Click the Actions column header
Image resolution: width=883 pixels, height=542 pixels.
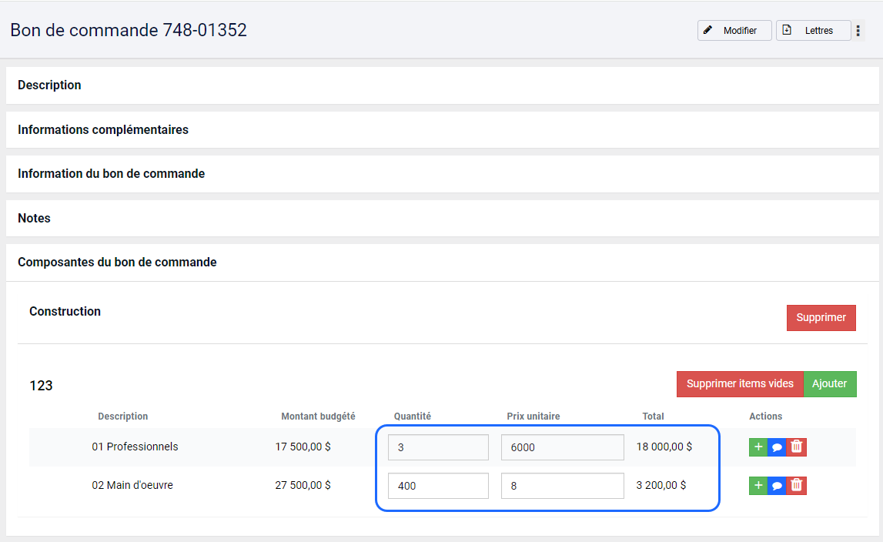(x=765, y=417)
